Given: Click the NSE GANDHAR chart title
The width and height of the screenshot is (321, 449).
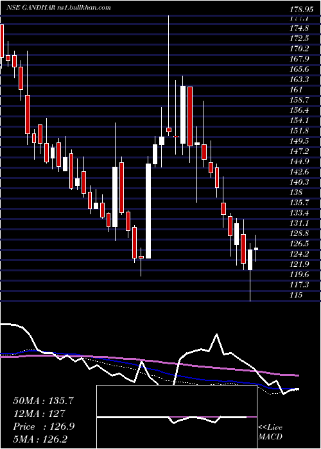Looking at the screenshot, I should (x=59, y=8).
